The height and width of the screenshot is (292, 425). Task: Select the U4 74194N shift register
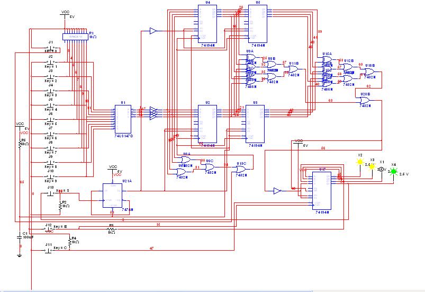click(207, 24)
